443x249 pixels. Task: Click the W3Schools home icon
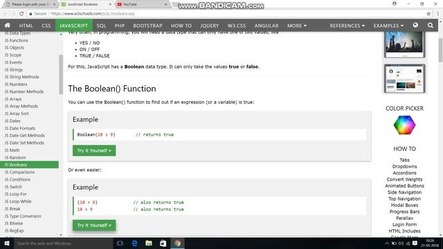(8, 26)
